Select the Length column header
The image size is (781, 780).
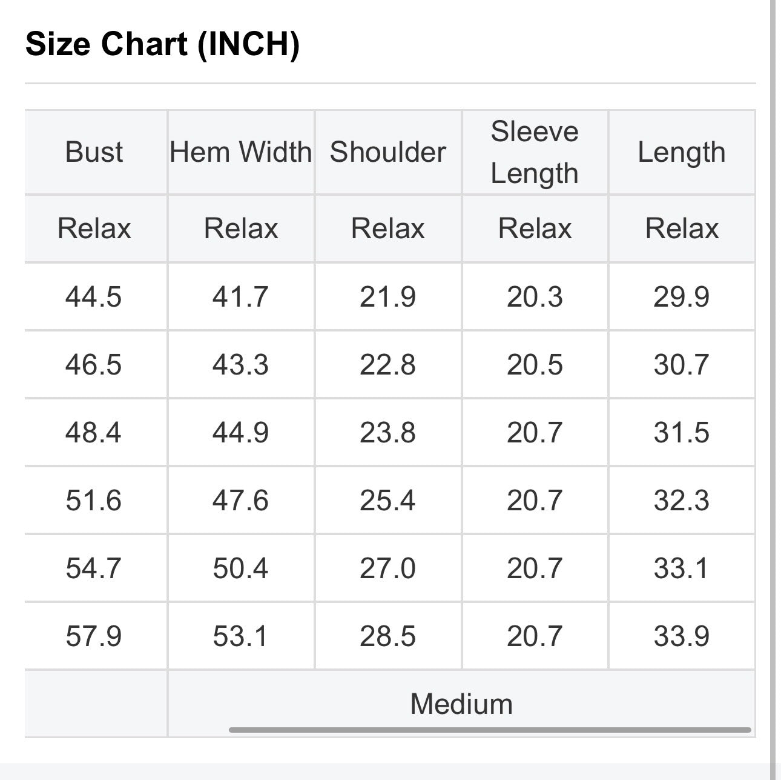pyautogui.click(x=682, y=152)
